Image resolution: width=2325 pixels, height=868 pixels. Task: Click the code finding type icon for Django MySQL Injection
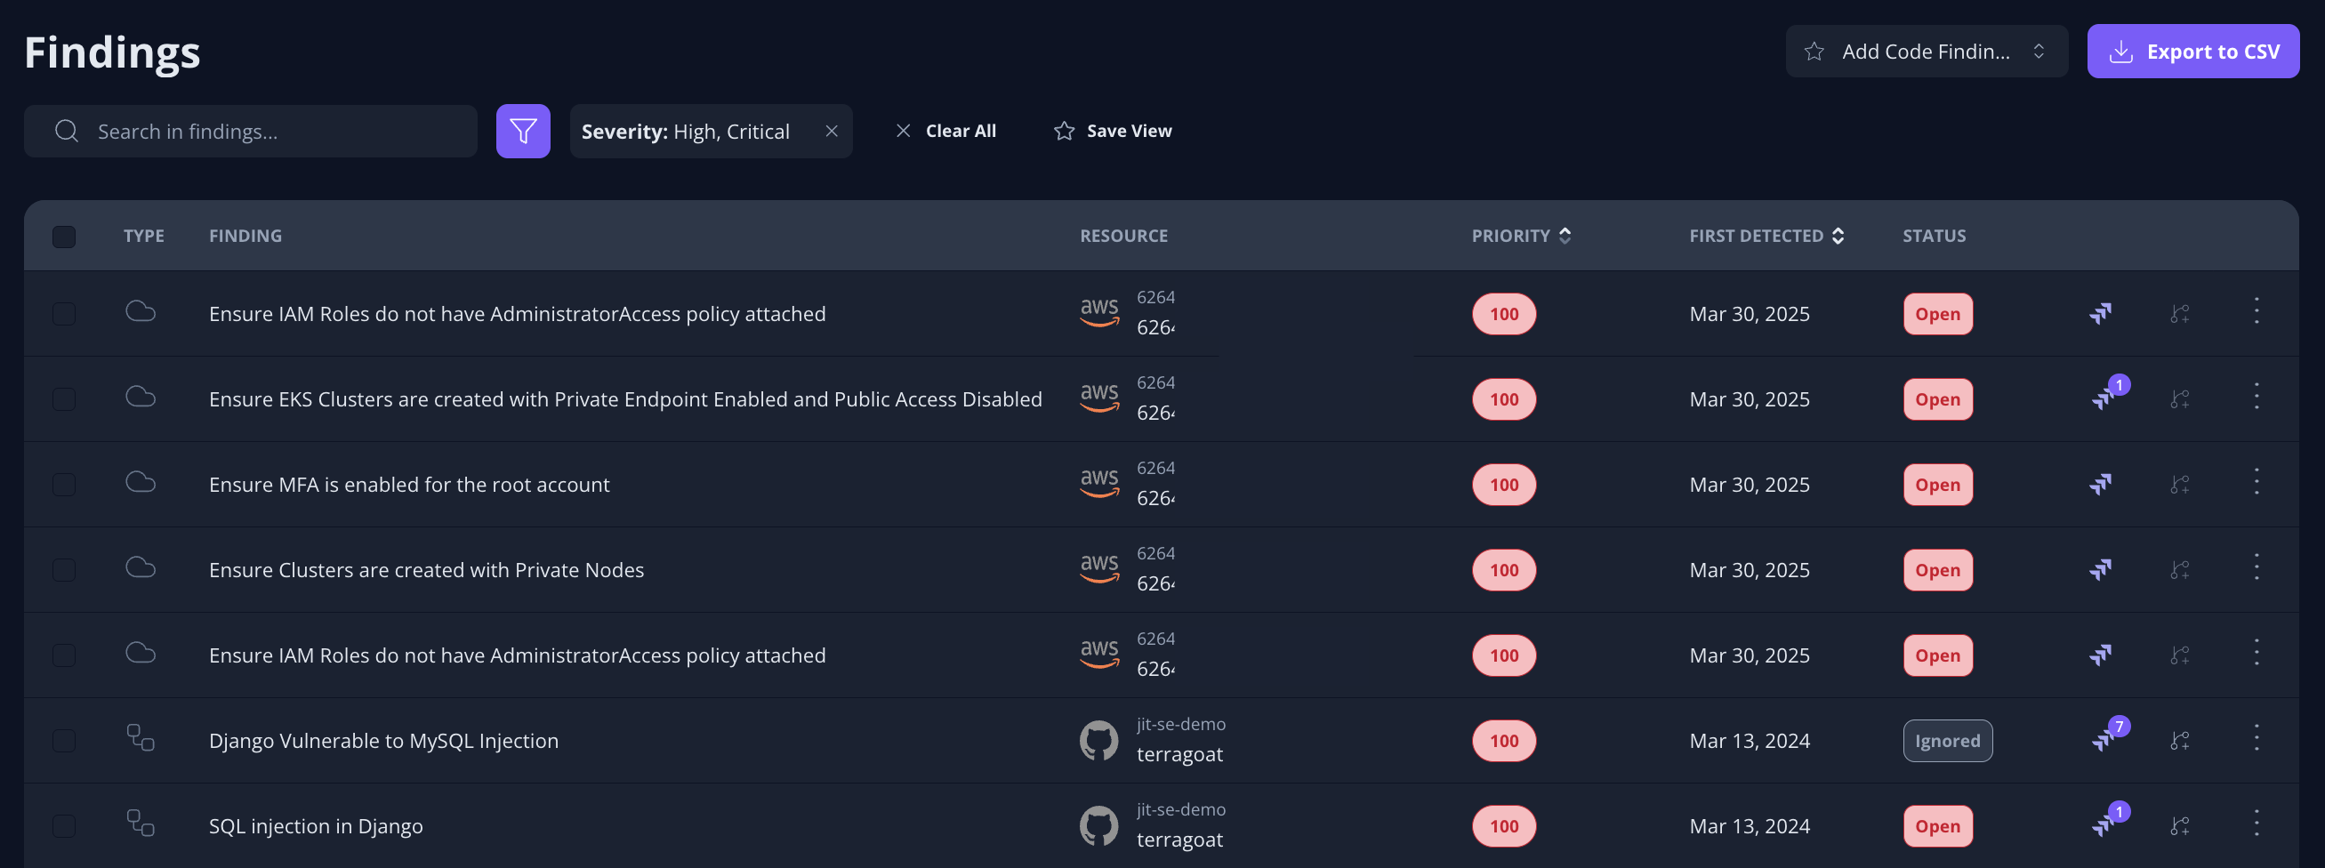(141, 740)
